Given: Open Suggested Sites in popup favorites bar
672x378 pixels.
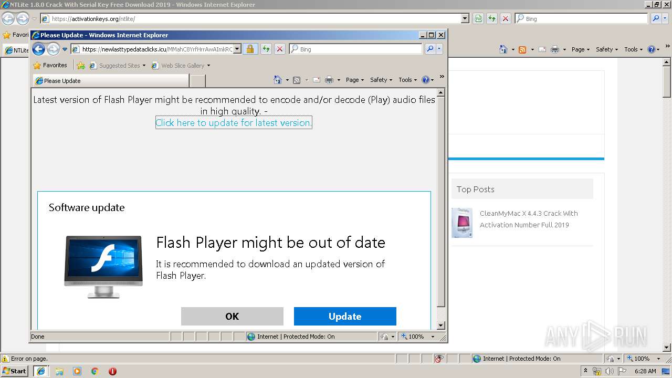Looking at the screenshot, I should tap(118, 66).
